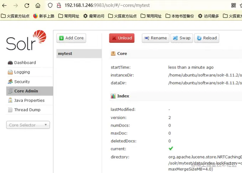Click the instanceDir path value
Image resolution: width=242 pixels, height=173 pixels.
[x=205, y=75]
